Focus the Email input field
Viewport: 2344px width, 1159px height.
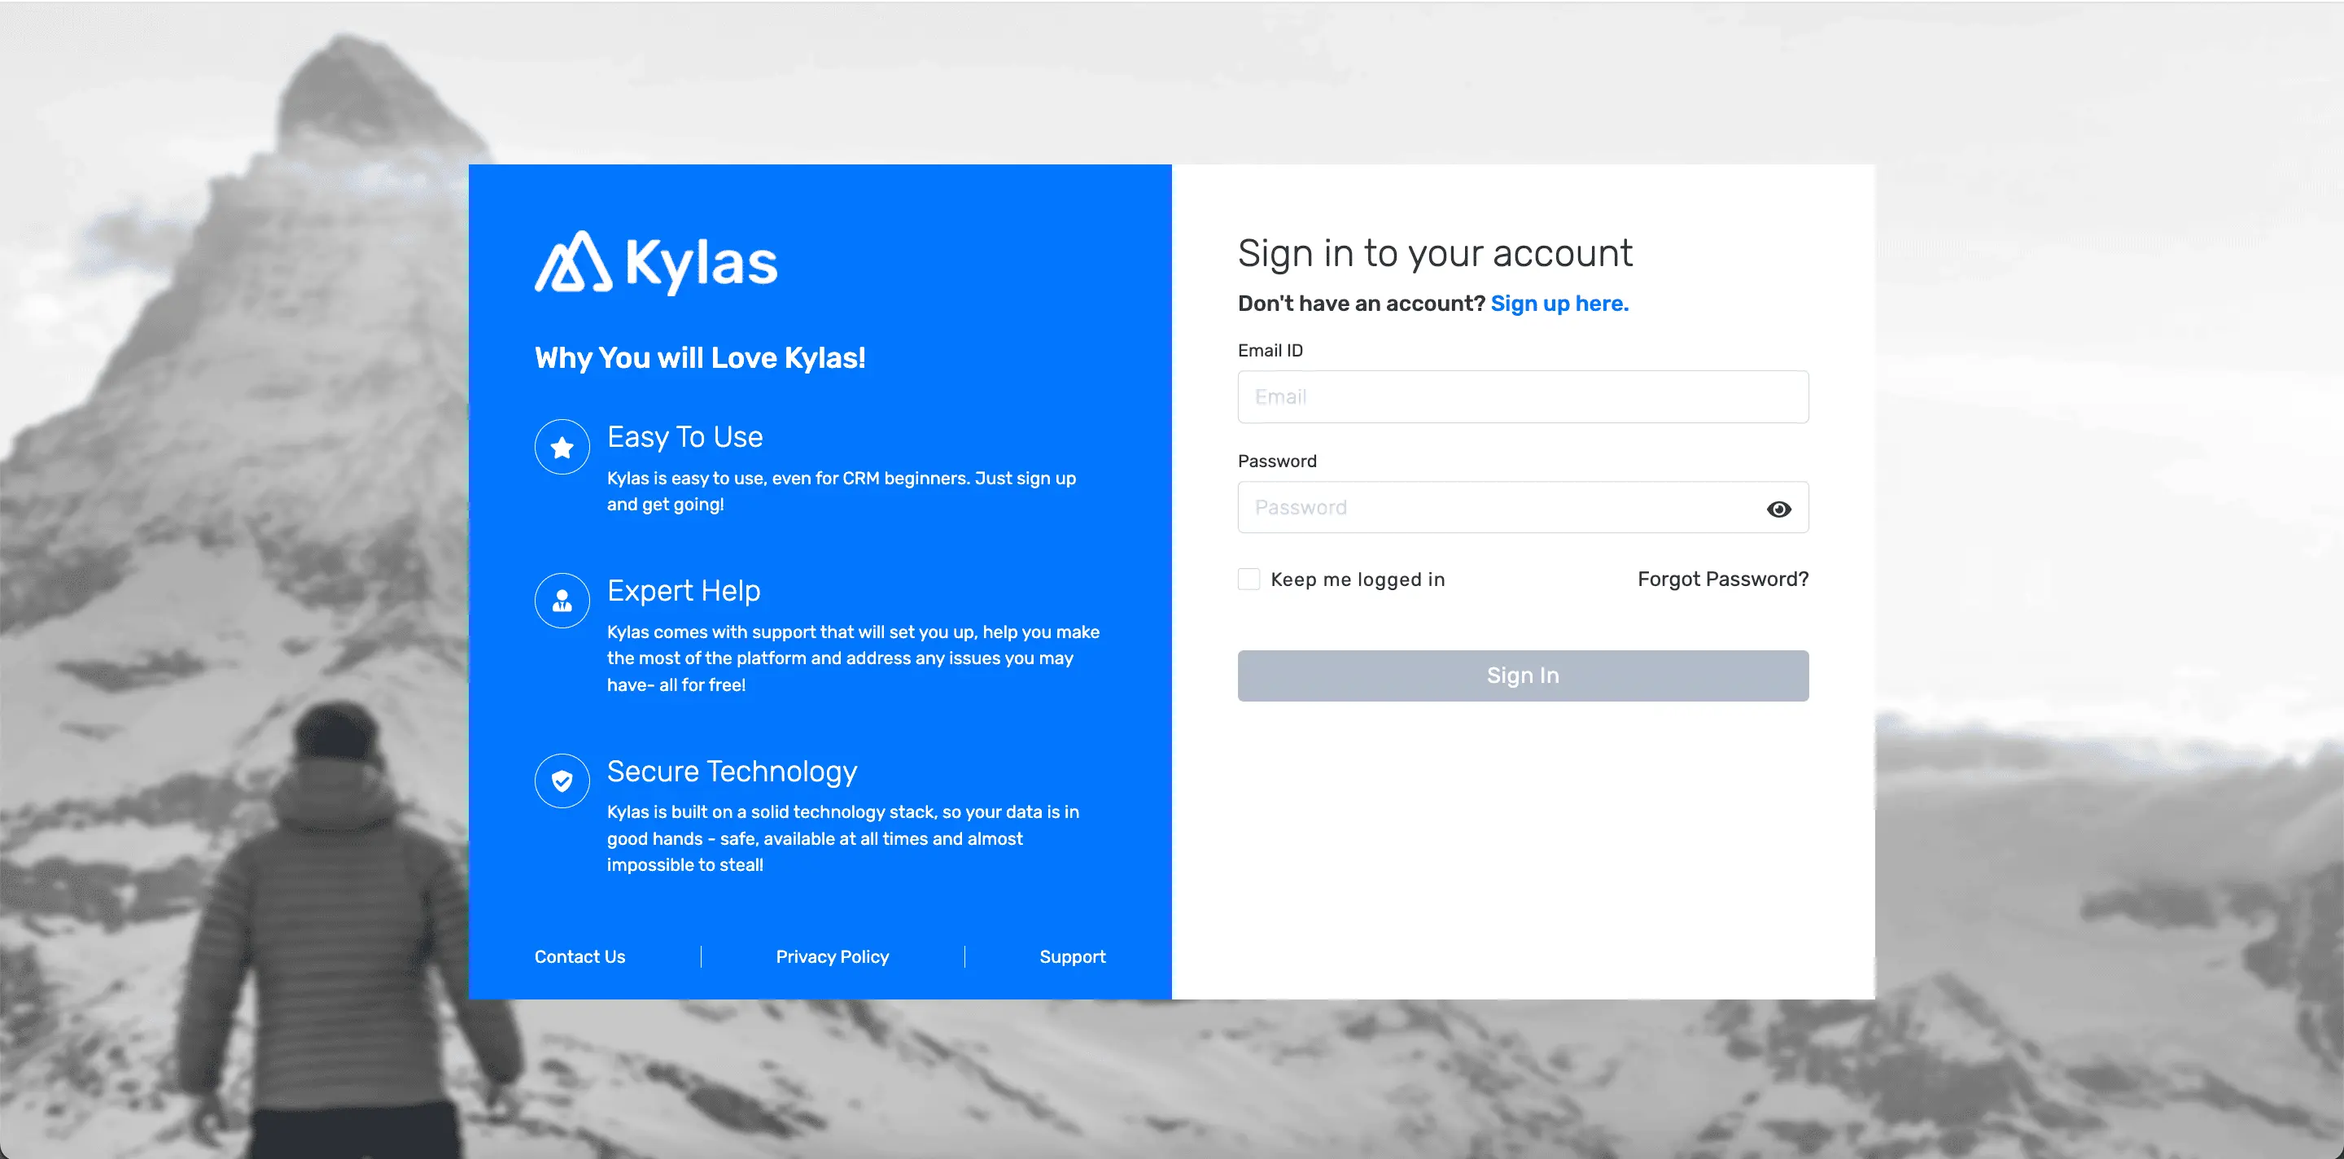coord(1521,396)
